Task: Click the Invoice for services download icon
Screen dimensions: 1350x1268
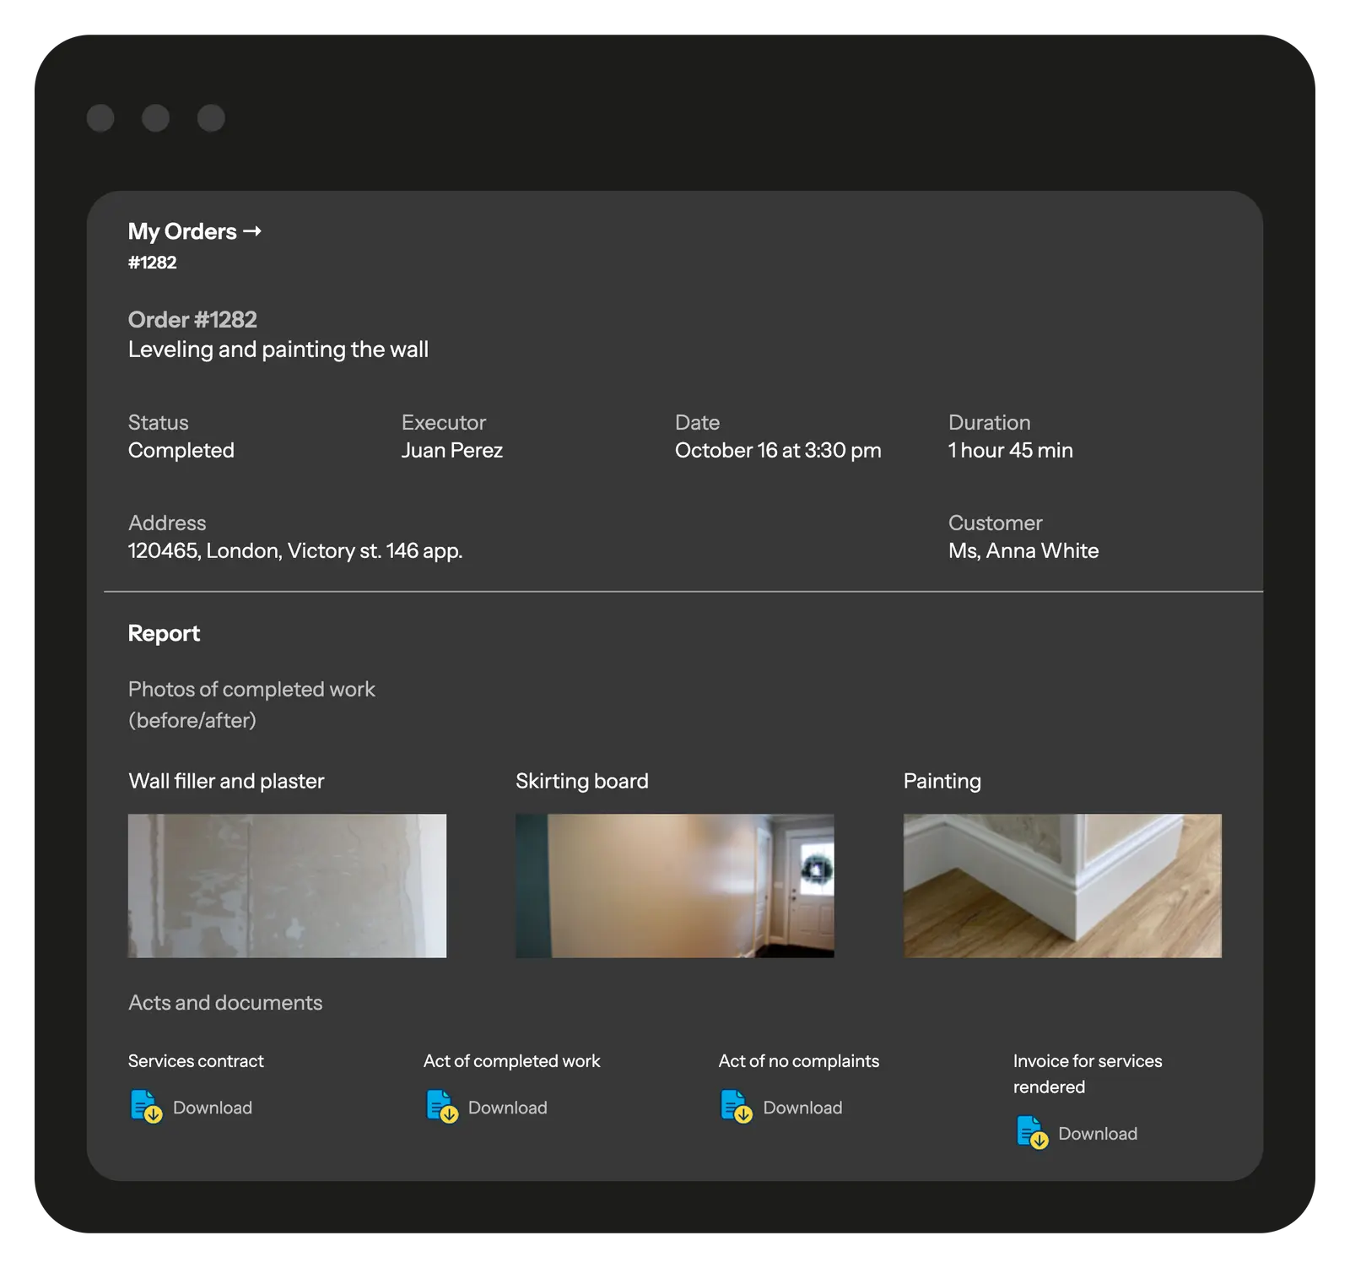Action: (x=1031, y=1132)
